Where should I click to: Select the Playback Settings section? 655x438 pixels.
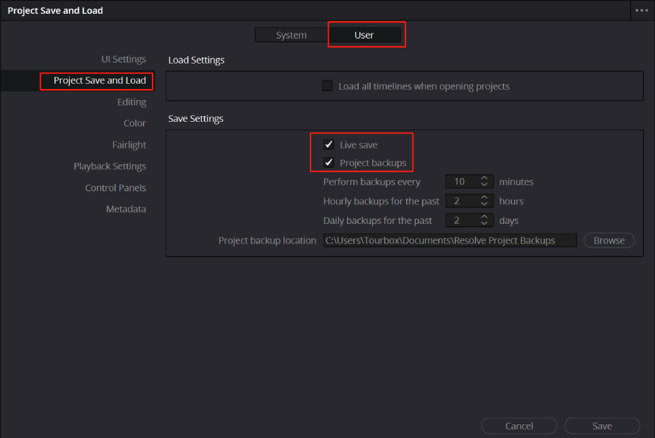point(109,166)
